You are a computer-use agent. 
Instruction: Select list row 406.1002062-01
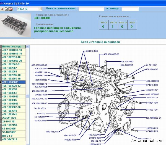[14, 64]
